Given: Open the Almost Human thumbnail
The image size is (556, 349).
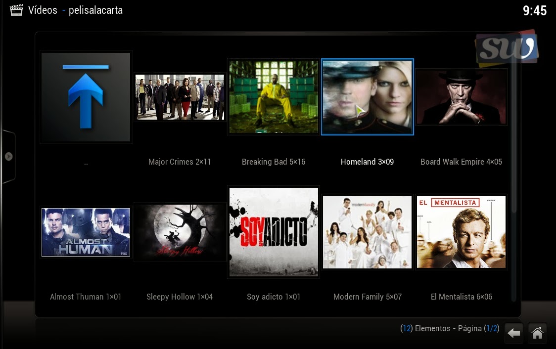Looking at the screenshot, I should pyautogui.click(x=86, y=232).
